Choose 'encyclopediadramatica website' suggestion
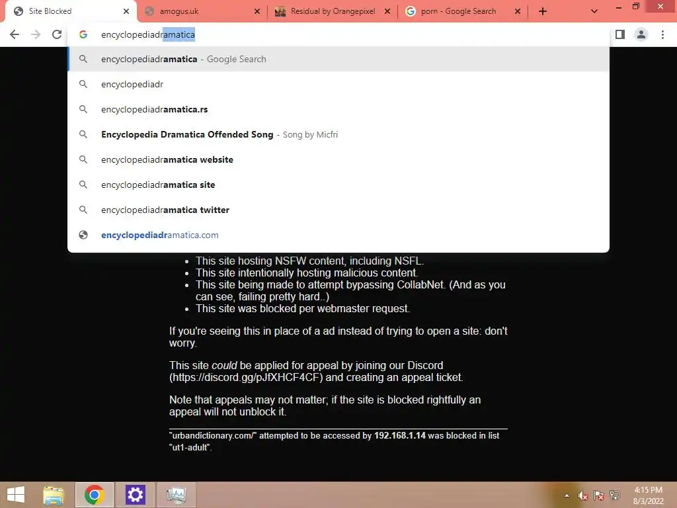The image size is (677, 508). [x=338, y=159]
